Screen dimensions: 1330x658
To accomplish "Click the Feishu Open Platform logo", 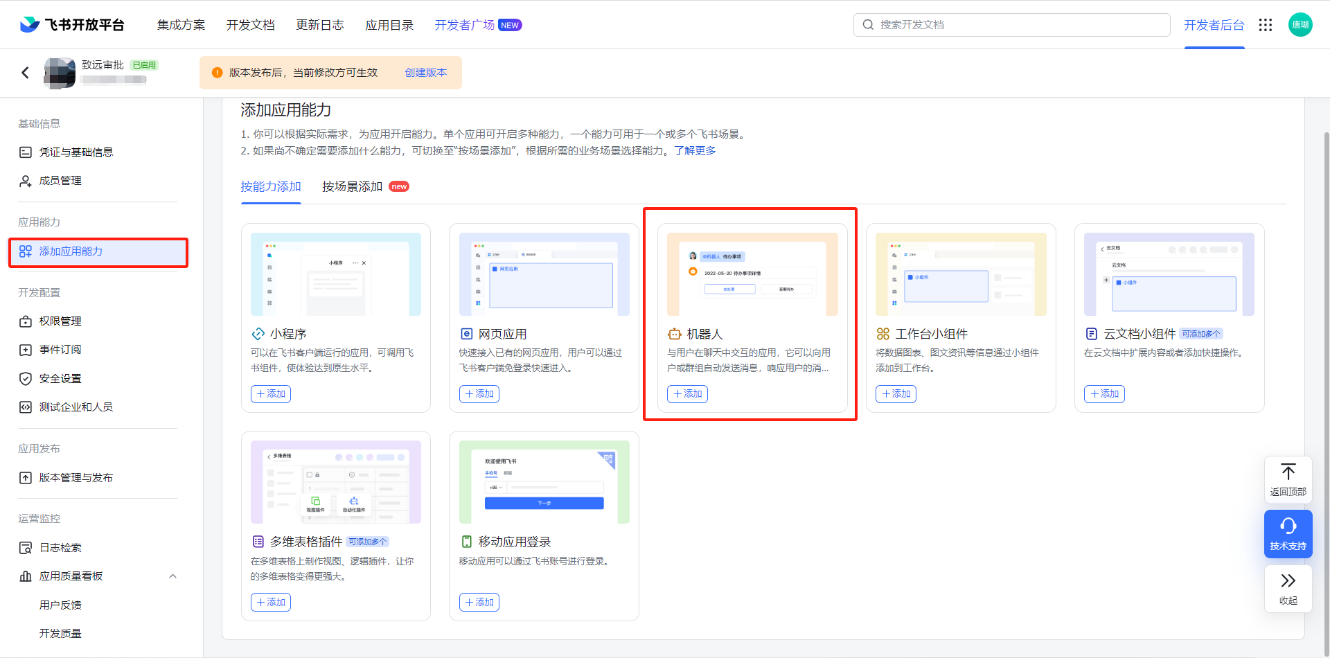I will 72,25.
